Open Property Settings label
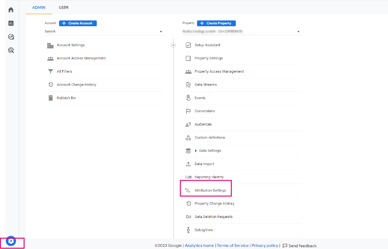 click(x=209, y=58)
